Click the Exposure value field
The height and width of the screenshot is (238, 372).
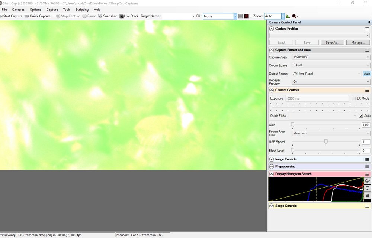tap(317, 98)
